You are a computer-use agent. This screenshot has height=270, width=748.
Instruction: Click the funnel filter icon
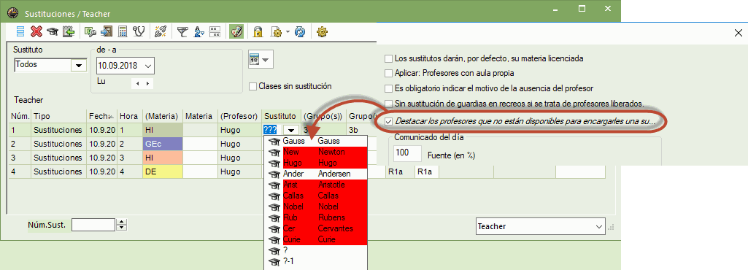tap(182, 31)
